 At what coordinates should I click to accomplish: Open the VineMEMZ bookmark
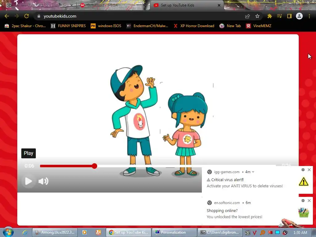coord(259,26)
